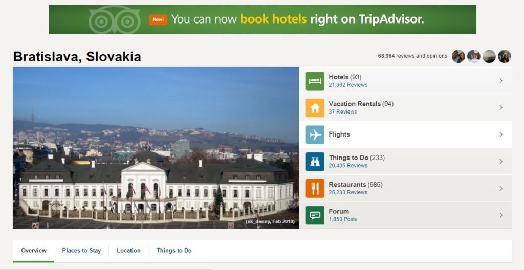
Task: Click the green Forum speech bubble icon
Action: coord(315,215)
